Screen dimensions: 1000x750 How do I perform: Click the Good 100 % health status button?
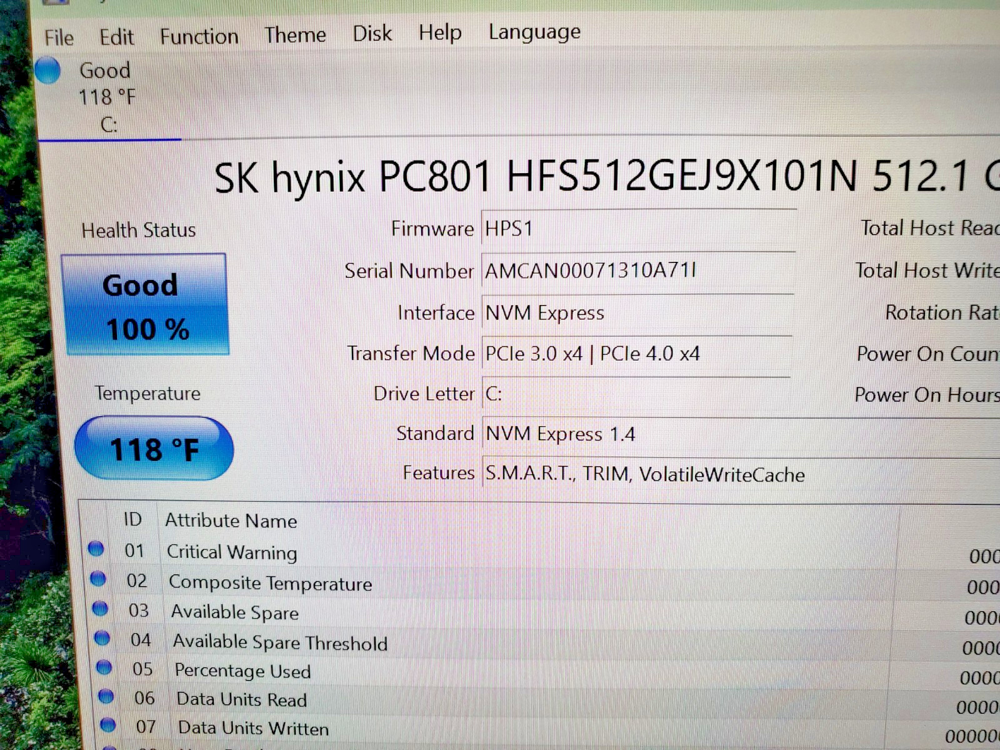145,305
